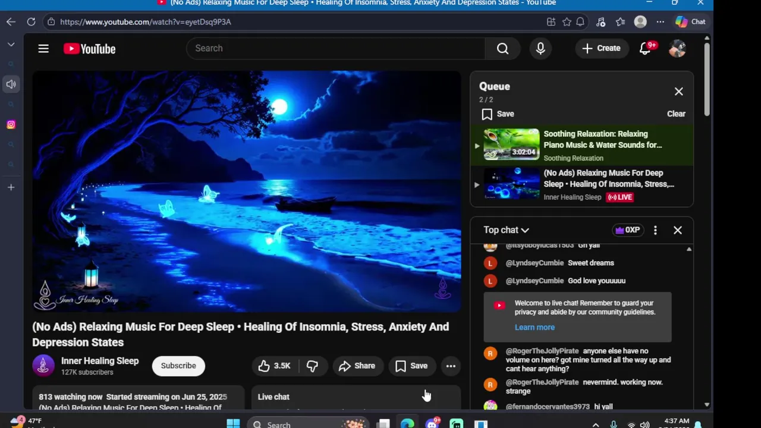
Task: Open the Create menu
Action: pos(601,48)
